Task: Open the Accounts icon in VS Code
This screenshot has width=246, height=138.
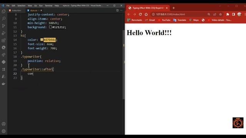Action: 3,124
